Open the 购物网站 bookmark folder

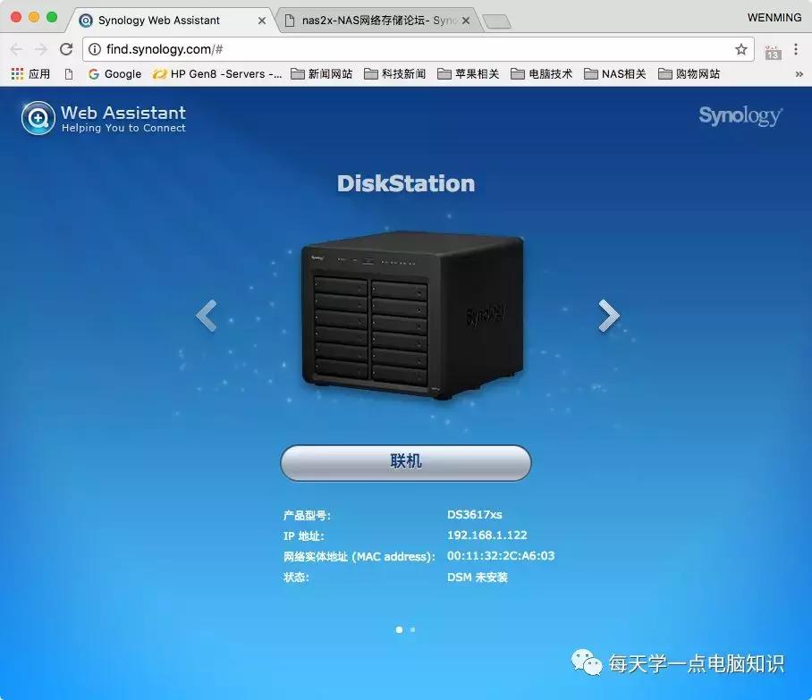click(683, 73)
